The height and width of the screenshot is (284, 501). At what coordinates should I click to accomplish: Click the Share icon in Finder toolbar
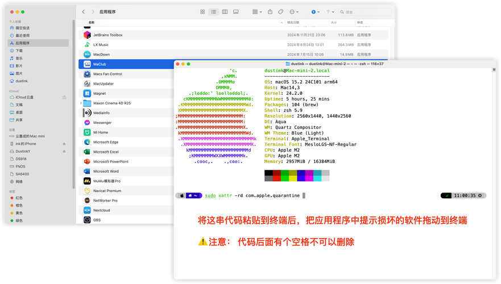coord(270,11)
